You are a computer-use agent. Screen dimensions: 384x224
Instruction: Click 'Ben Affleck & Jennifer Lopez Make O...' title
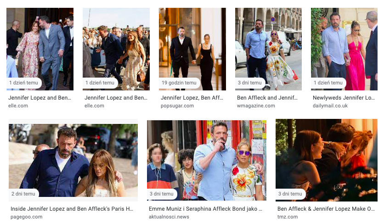pos(326,209)
